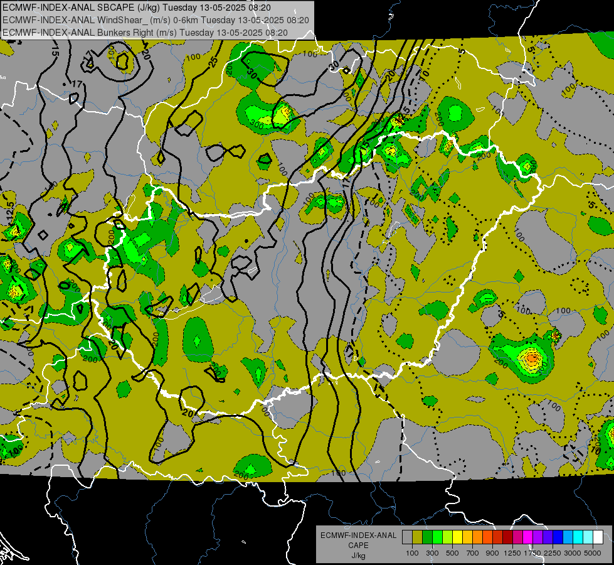Select the magenta swatch in the CAPE legend
Screen dimensions: 614x565
pyautogui.click(x=528, y=537)
